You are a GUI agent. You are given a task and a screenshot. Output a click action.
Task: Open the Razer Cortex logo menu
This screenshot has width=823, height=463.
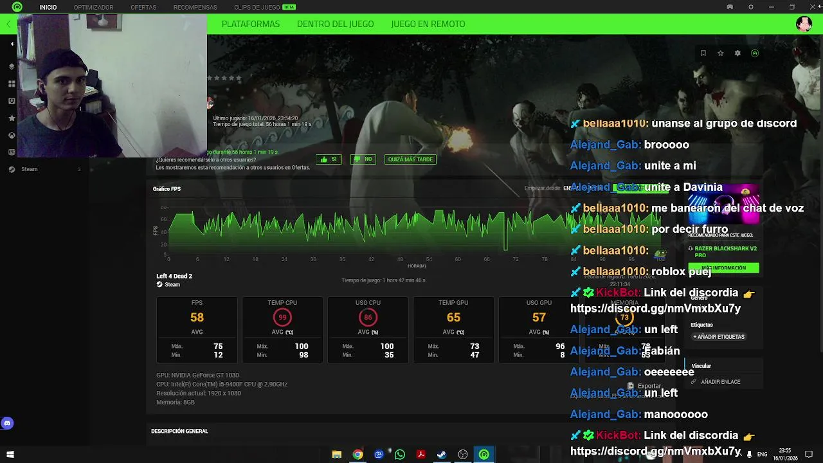coord(17,7)
